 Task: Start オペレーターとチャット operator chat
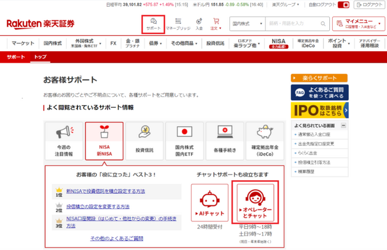pyautogui.click(x=255, y=202)
